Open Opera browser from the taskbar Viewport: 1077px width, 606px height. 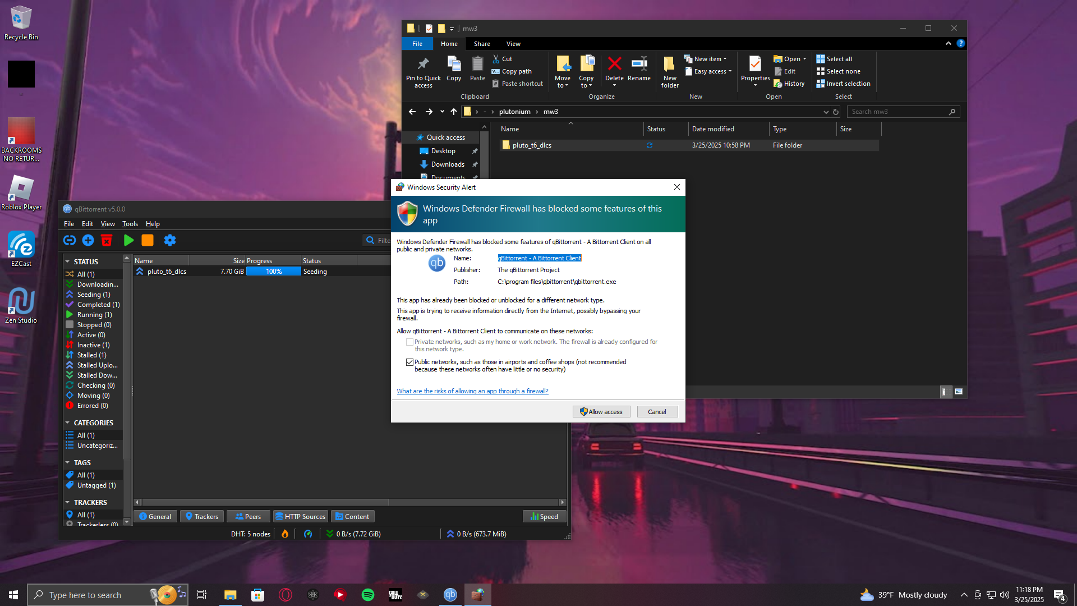[286, 595]
